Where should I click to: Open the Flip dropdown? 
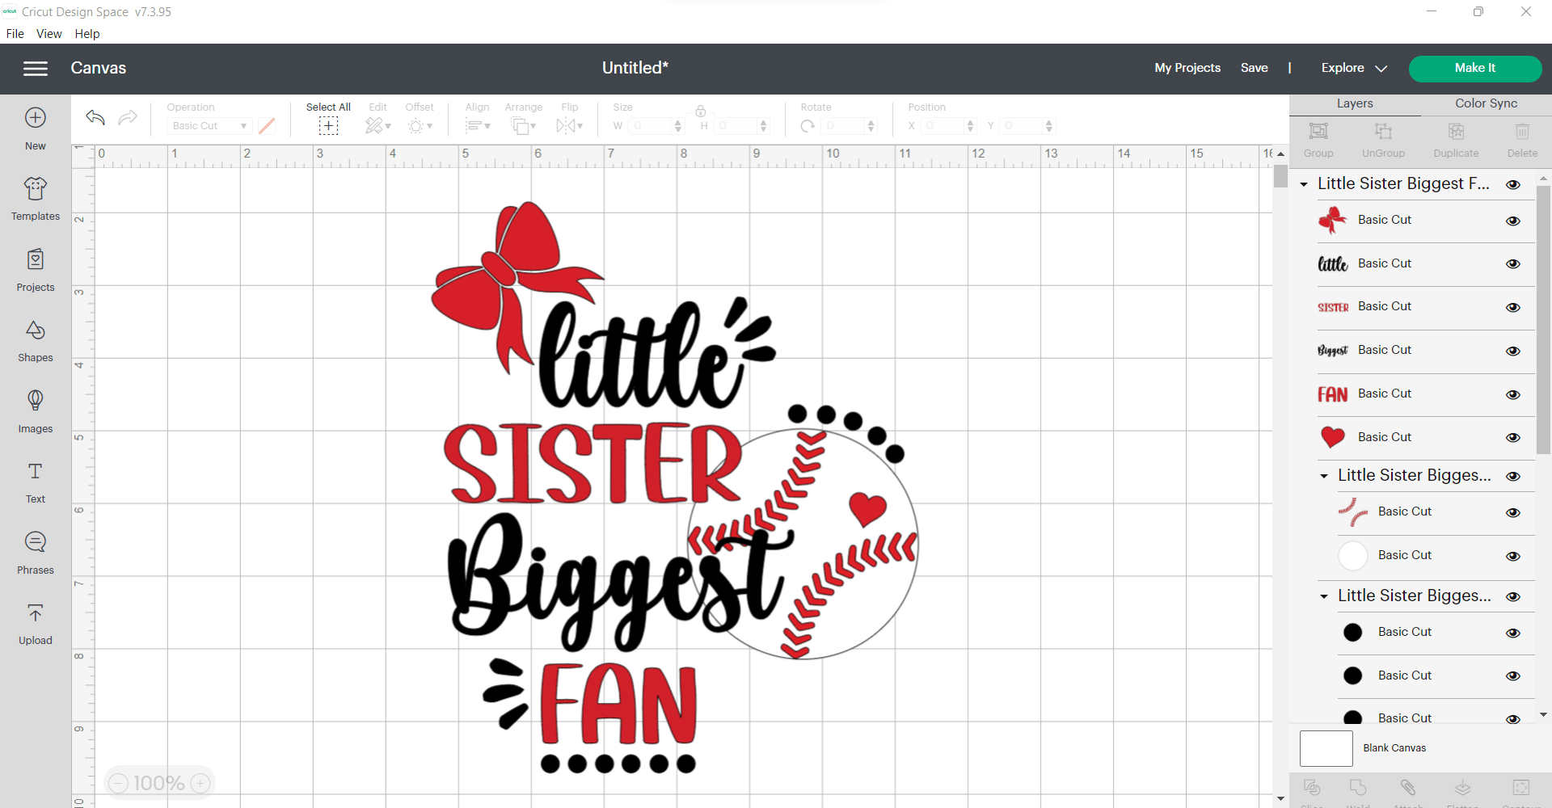pyautogui.click(x=570, y=126)
